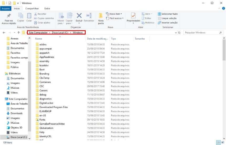Select the addins folder
This screenshot has height=145, width=226.
(43, 44)
